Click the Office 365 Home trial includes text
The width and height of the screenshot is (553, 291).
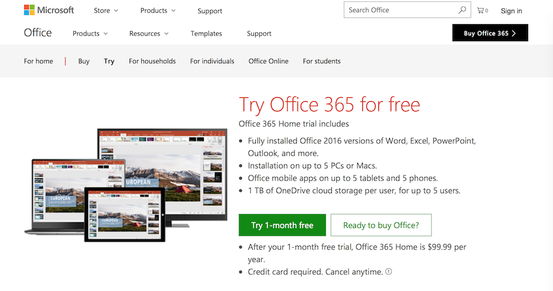[x=294, y=124]
